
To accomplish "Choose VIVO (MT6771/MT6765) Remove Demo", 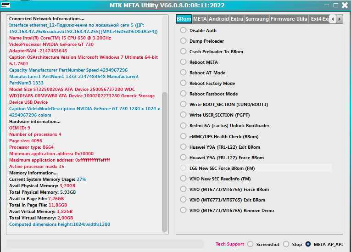I will 184,211.
